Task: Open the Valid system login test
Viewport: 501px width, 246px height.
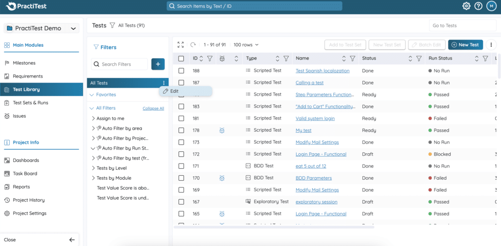Action: (x=315, y=119)
